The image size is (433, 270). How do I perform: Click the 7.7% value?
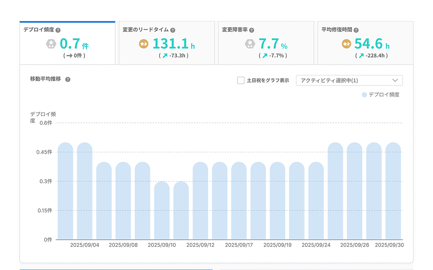pyautogui.click(x=273, y=44)
